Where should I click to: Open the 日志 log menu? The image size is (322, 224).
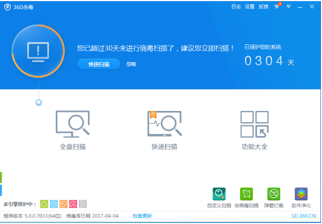coord(236,7)
